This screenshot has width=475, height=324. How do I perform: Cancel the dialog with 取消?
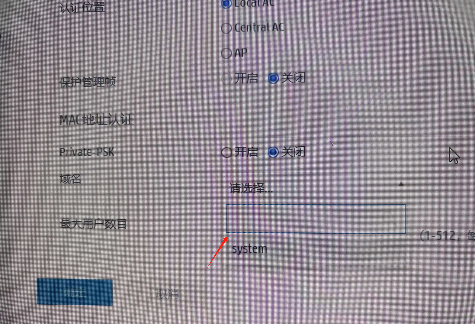(x=167, y=293)
